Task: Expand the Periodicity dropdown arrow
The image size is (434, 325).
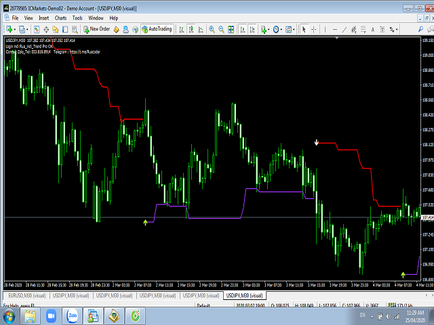Action: (x=281, y=29)
